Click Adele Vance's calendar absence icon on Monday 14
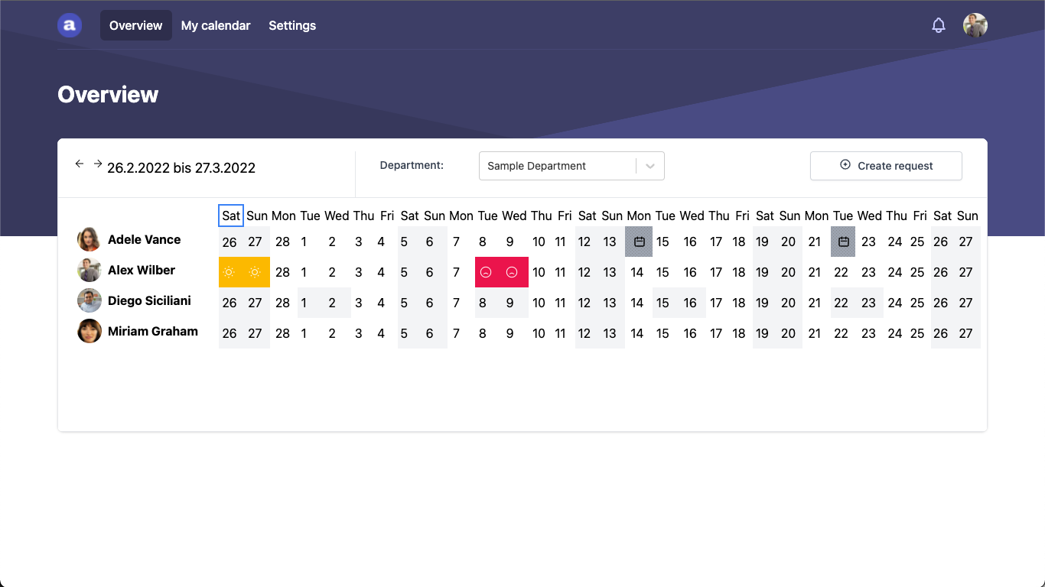This screenshot has width=1045, height=587. pyautogui.click(x=639, y=242)
